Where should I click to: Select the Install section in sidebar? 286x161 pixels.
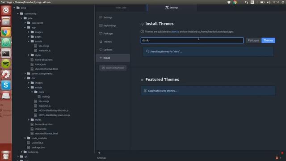pyautogui.click(x=113, y=58)
